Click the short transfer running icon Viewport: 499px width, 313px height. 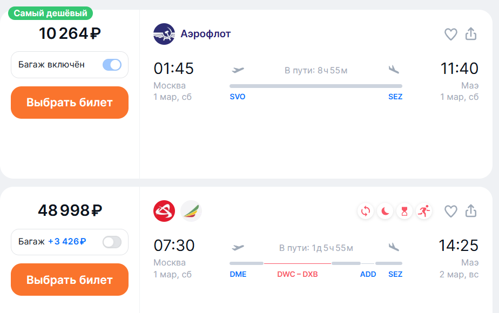pos(423,211)
